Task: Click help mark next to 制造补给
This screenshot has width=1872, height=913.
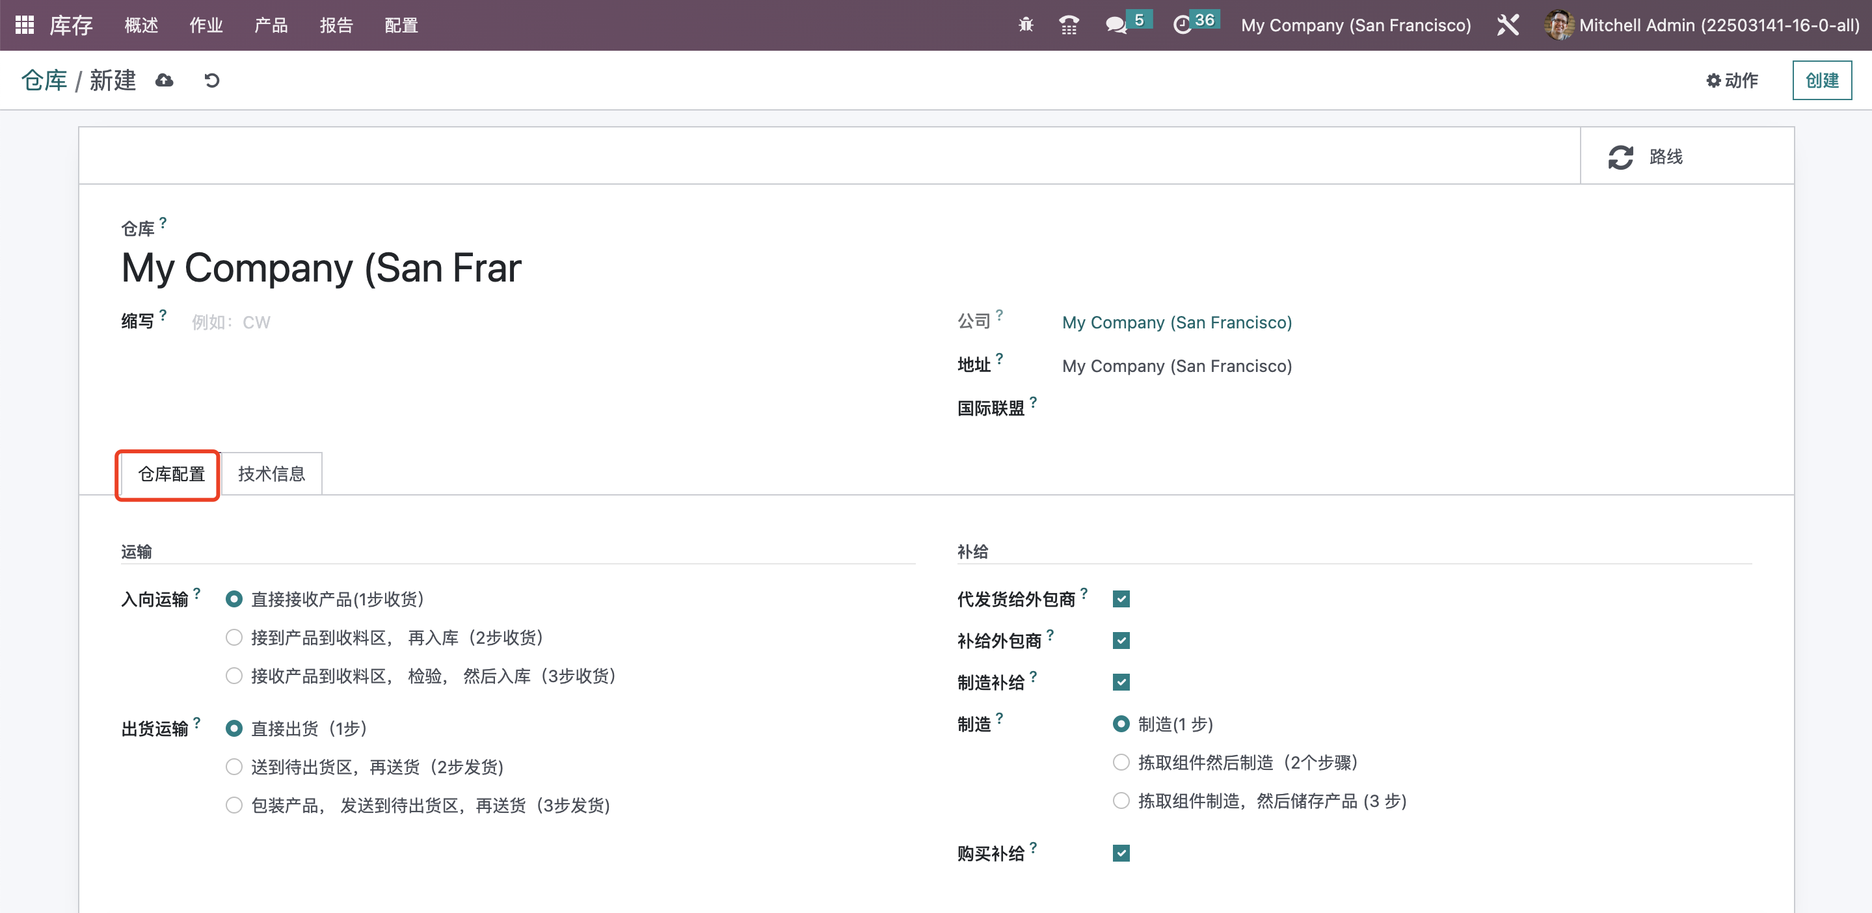Action: pos(1033,676)
